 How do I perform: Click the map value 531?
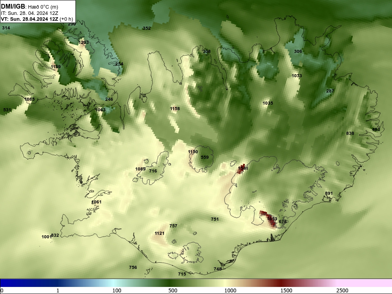tap(7, 110)
